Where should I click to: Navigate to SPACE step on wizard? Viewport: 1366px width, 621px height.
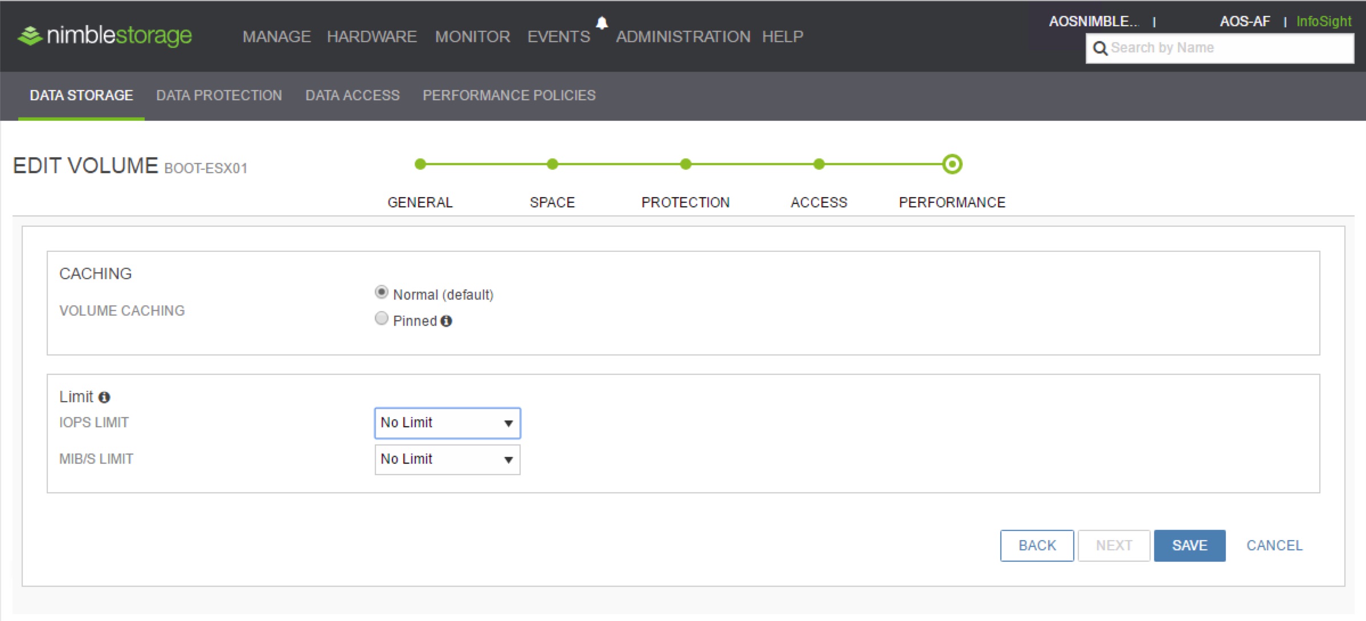pos(553,164)
